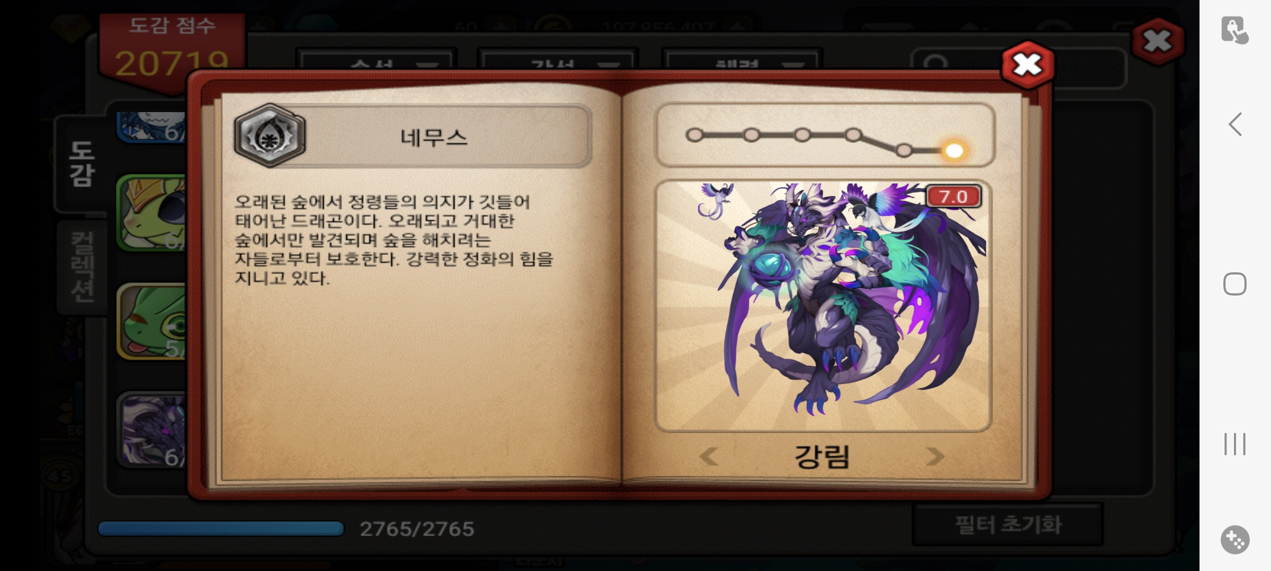Viewport: 1271px width, 571px height.
Task: Select the first evolution stage node
Action: pyautogui.click(x=694, y=135)
